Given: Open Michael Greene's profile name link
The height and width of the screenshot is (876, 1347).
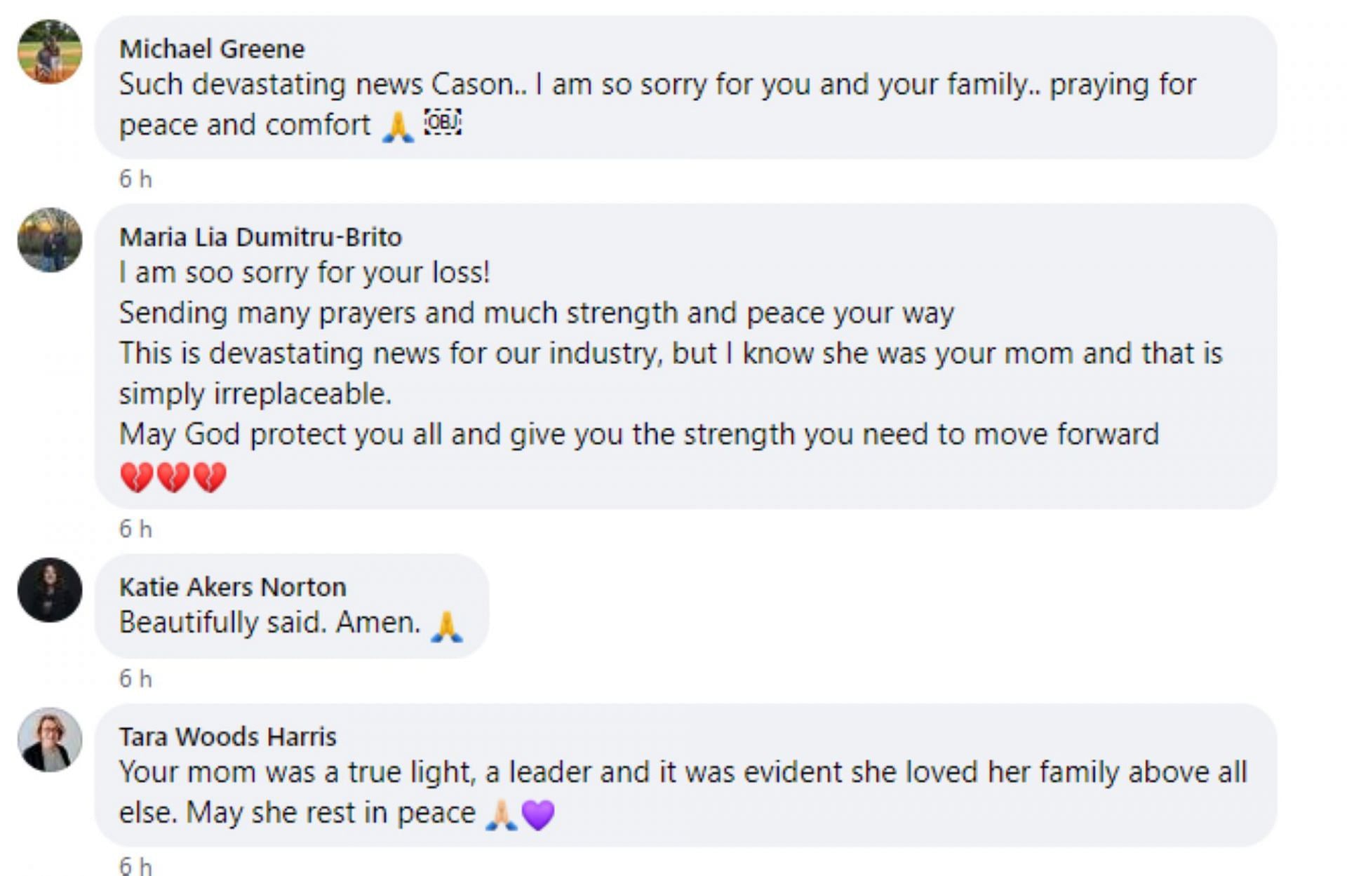Looking at the screenshot, I should (x=212, y=49).
